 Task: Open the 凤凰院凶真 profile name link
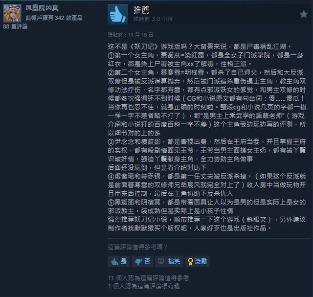point(42,8)
